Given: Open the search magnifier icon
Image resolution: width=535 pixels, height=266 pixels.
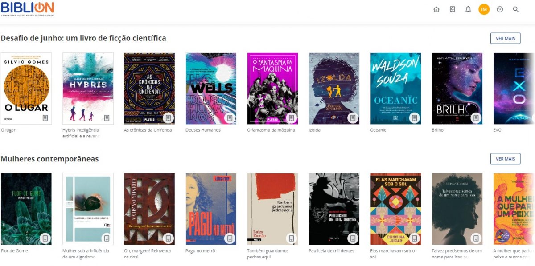Looking at the screenshot, I should [x=516, y=9].
